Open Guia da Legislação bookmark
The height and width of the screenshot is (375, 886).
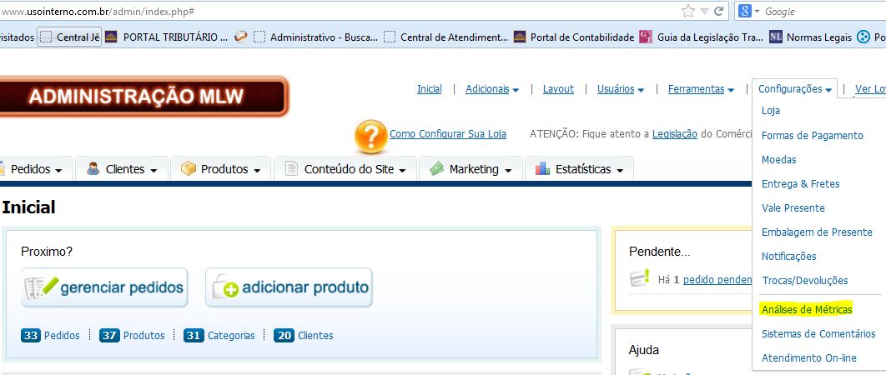click(x=702, y=37)
